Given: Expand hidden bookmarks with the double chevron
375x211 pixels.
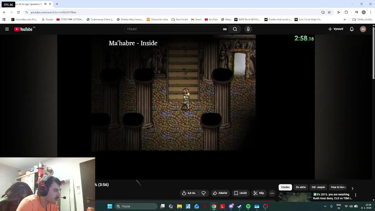Looking at the screenshot, I should 345,20.
